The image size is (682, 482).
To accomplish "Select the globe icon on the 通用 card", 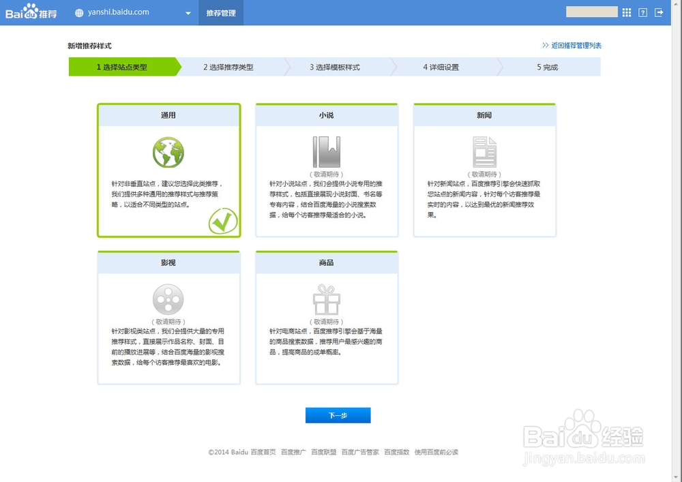I will tap(168, 151).
